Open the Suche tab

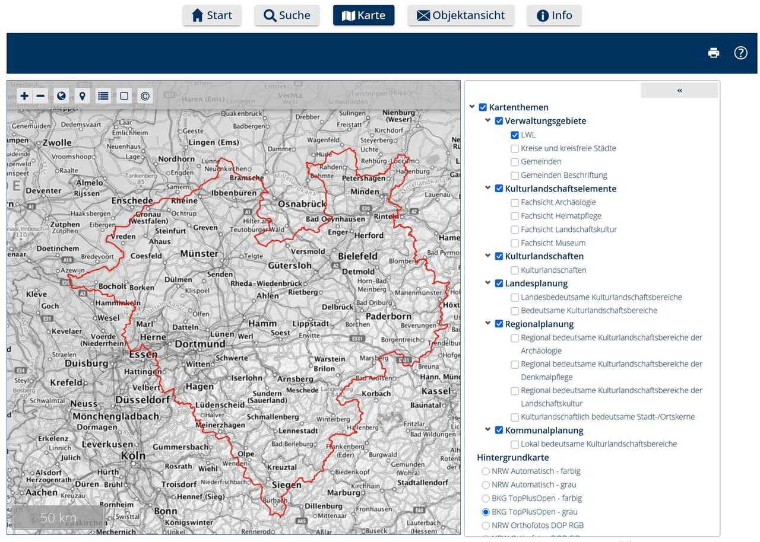click(x=287, y=15)
